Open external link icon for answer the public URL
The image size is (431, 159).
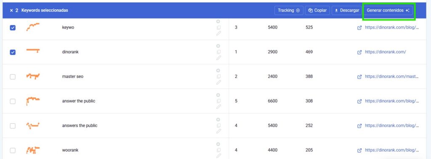[359, 101]
